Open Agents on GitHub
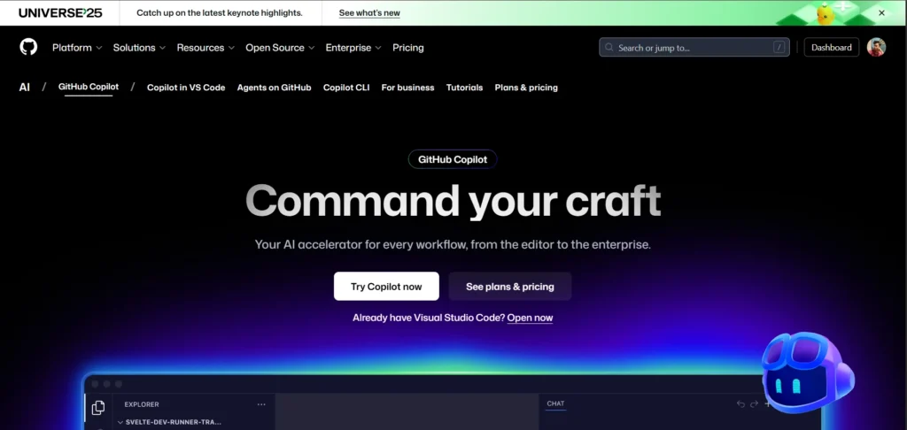This screenshot has height=430, width=907. click(x=275, y=88)
